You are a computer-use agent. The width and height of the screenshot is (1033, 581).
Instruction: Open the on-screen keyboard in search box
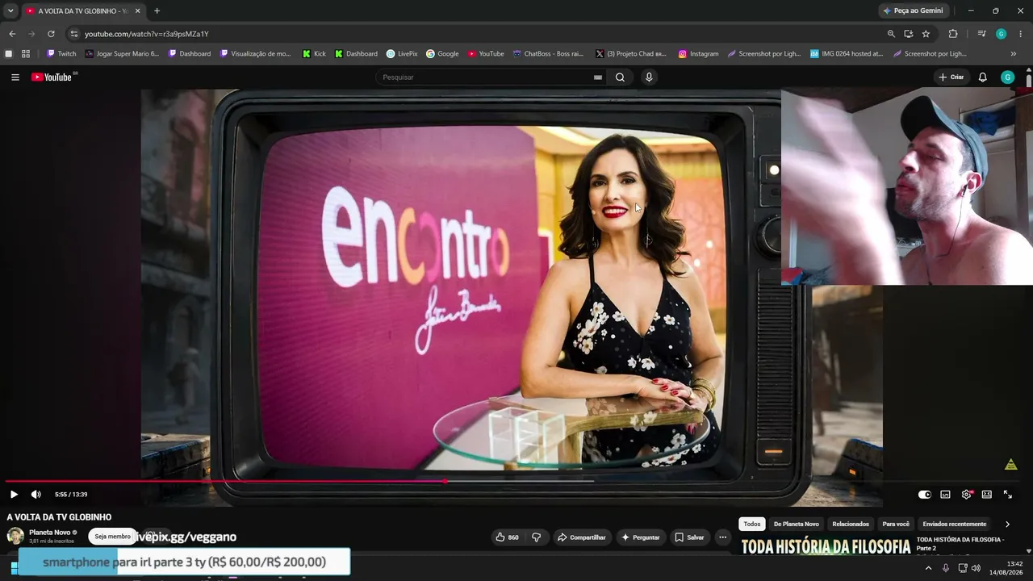click(x=598, y=77)
